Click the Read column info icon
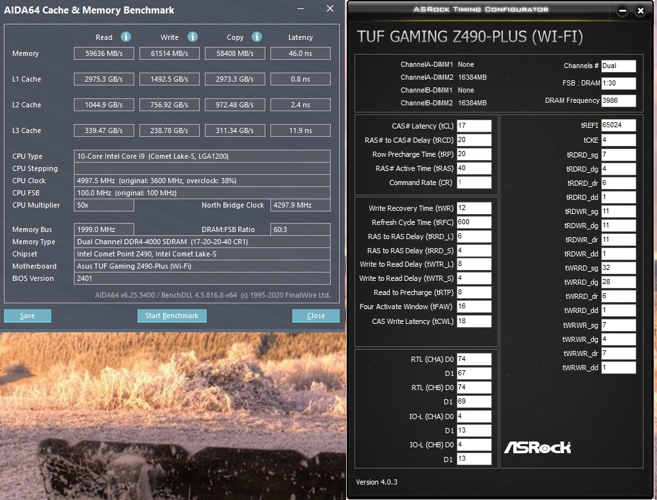The height and width of the screenshot is (500, 657). coord(126,37)
